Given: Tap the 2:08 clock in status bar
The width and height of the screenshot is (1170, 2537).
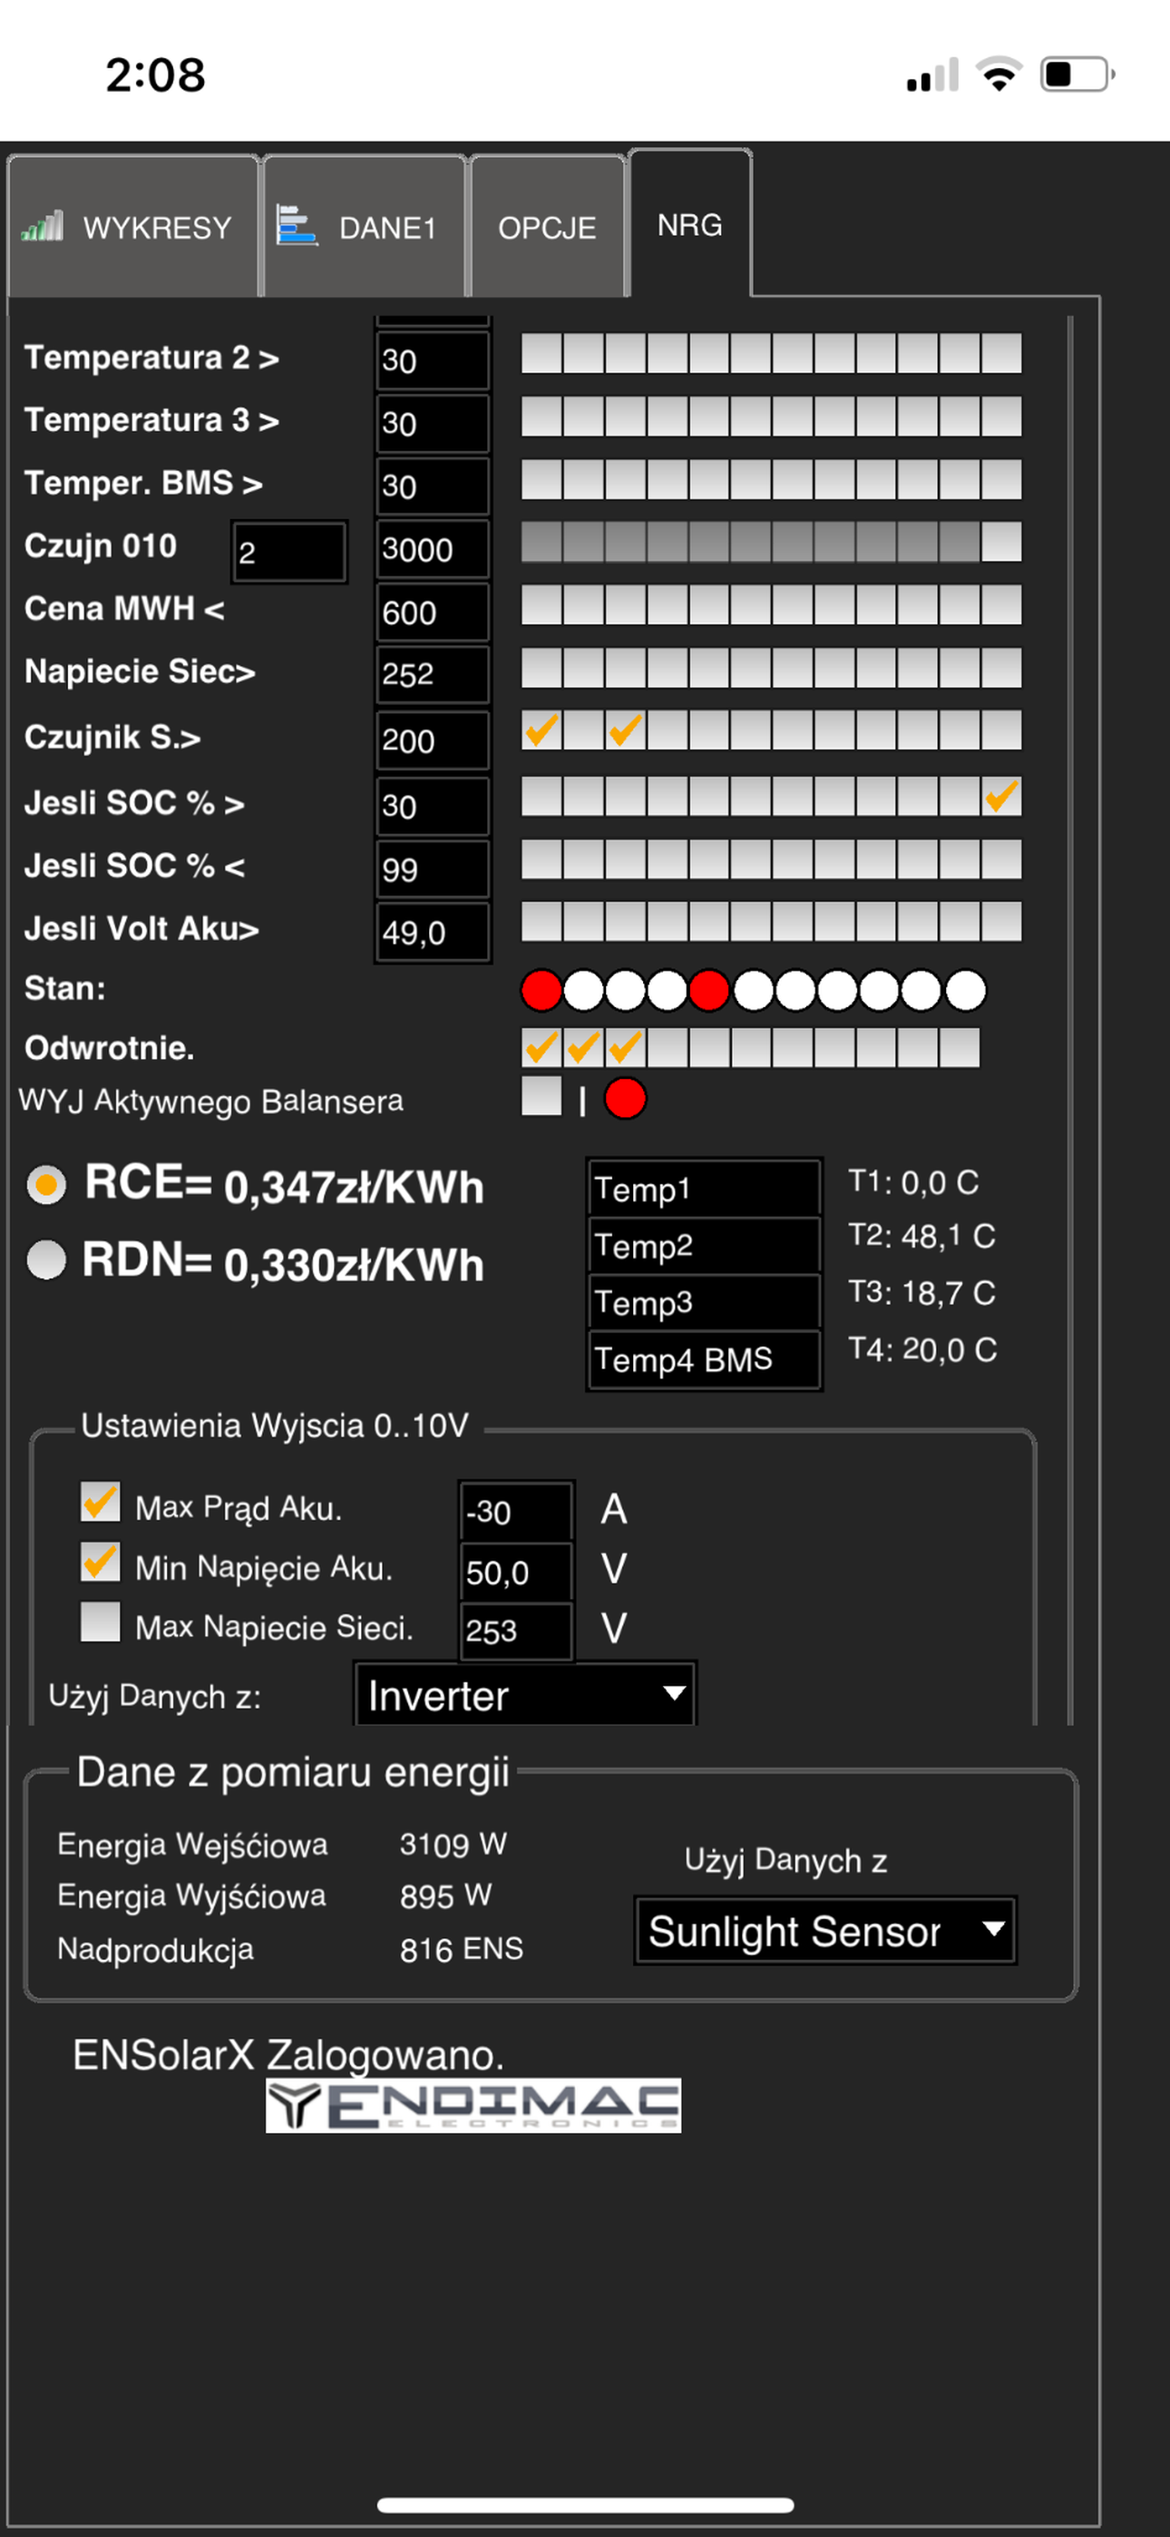Looking at the screenshot, I should coord(156,74).
